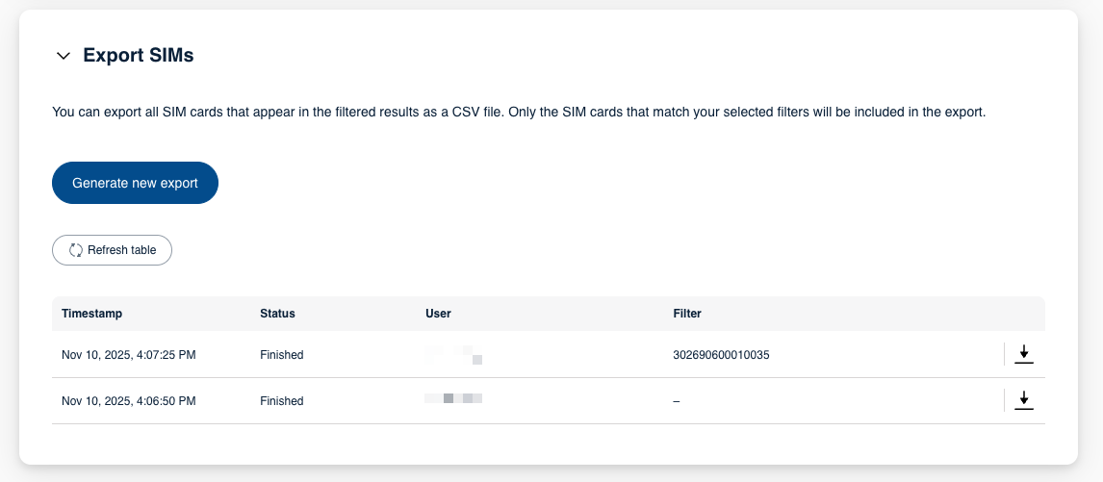Click Generate new export button
The height and width of the screenshot is (482, 1103).
pyautogui.click(x=135, y=183)
